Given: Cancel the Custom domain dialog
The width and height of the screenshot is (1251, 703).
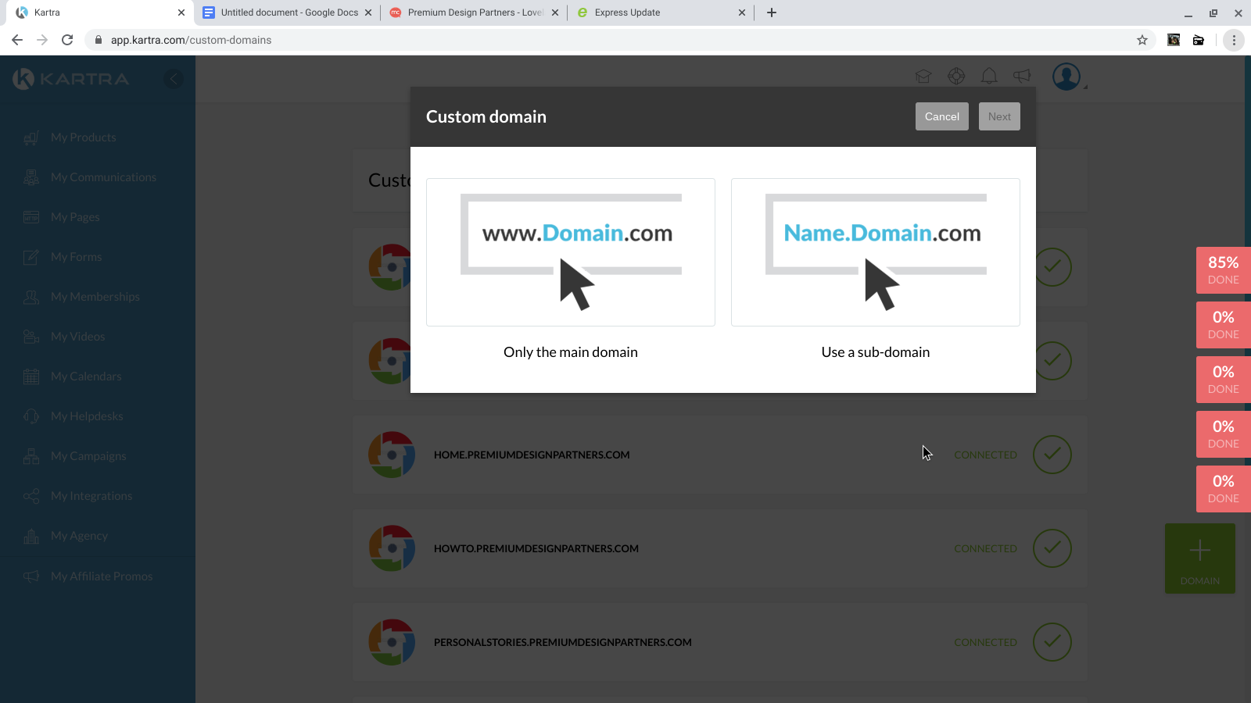Looking at the screenshot, I should (942, 116).
